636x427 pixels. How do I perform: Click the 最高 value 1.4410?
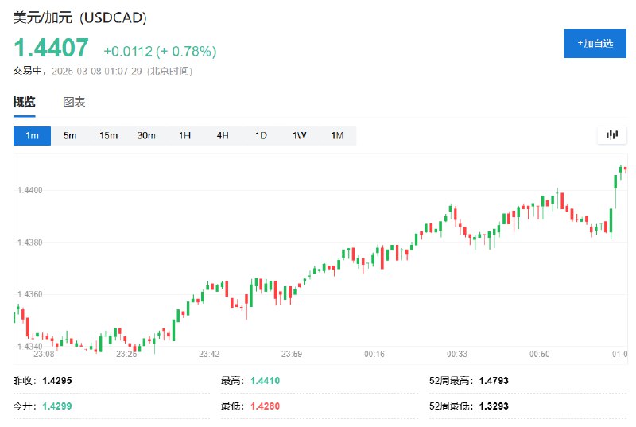click(x=266, y=381)
